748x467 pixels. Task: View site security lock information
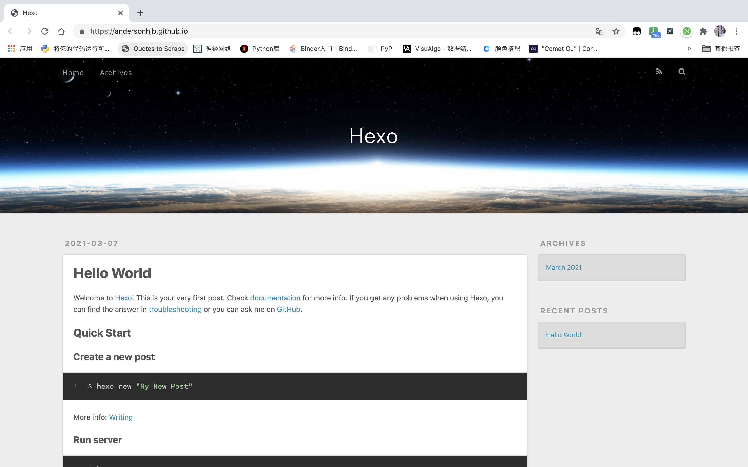click(x=82, y=31)
